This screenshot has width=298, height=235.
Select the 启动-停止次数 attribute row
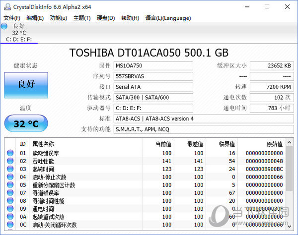point(145,177)
